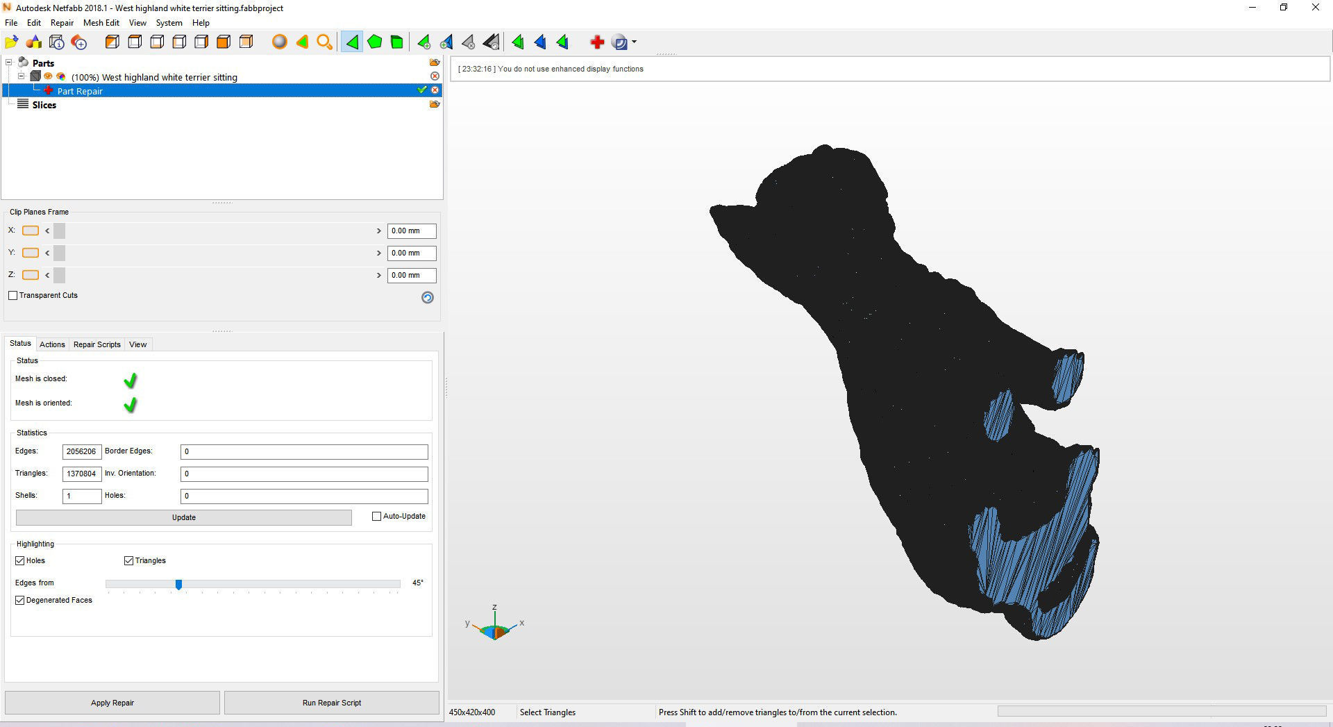Image resolution: width=1333 pixels, height=727 pixels.
Task: Click the add part primitives toolbar icon
Action: pos(34,42)
